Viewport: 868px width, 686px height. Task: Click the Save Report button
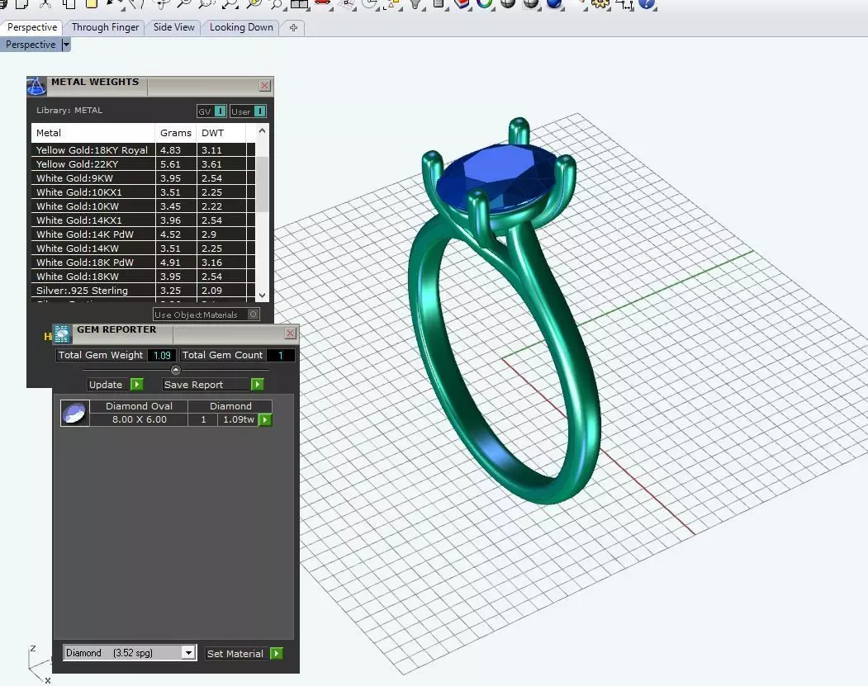pyautogui.click(x=206, y=384)
